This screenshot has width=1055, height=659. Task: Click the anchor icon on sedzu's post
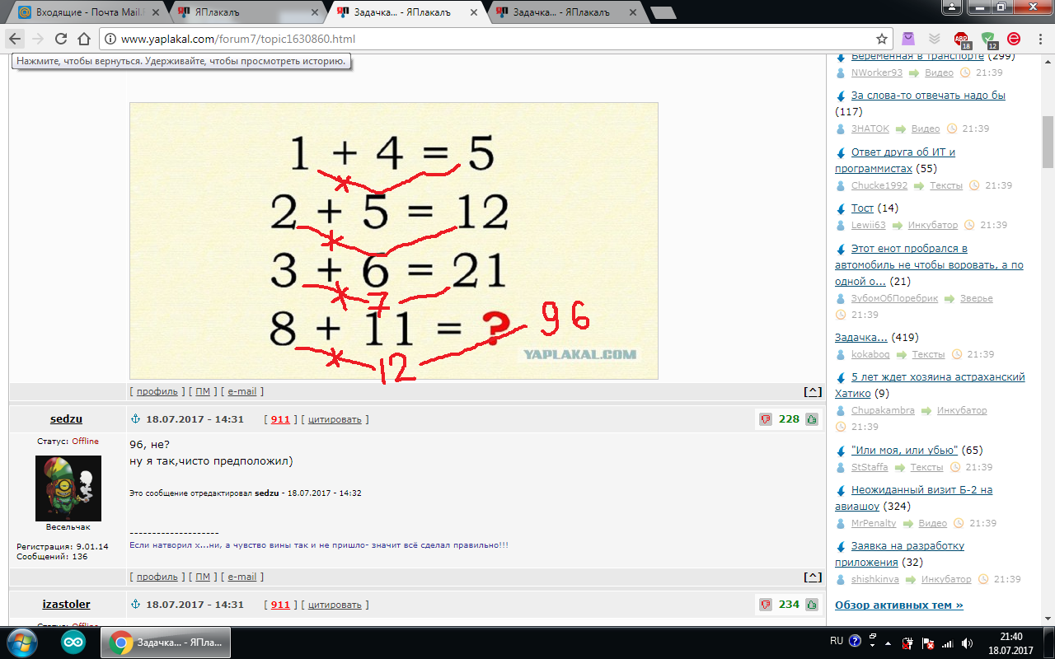click(x=137, y=419)
